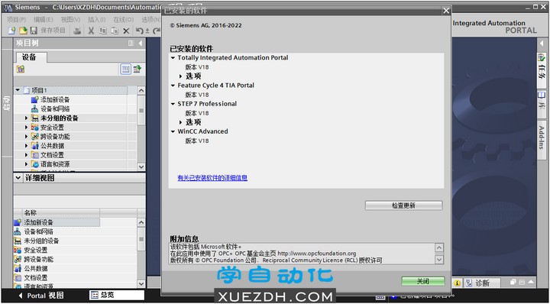This screenshot has width=550, height=304.
Task: Click the print icon in toolbar
Action: click(x=77, y=31)
